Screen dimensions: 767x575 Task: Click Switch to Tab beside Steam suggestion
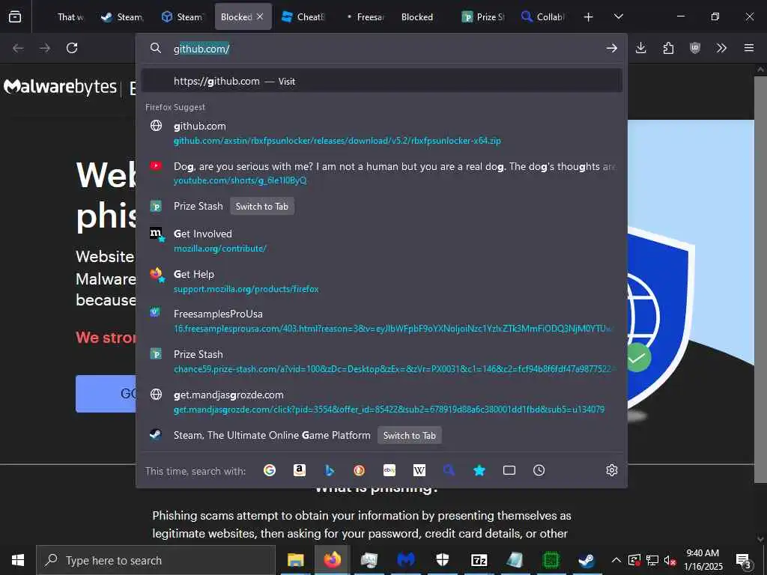click(x=410, y=435)
